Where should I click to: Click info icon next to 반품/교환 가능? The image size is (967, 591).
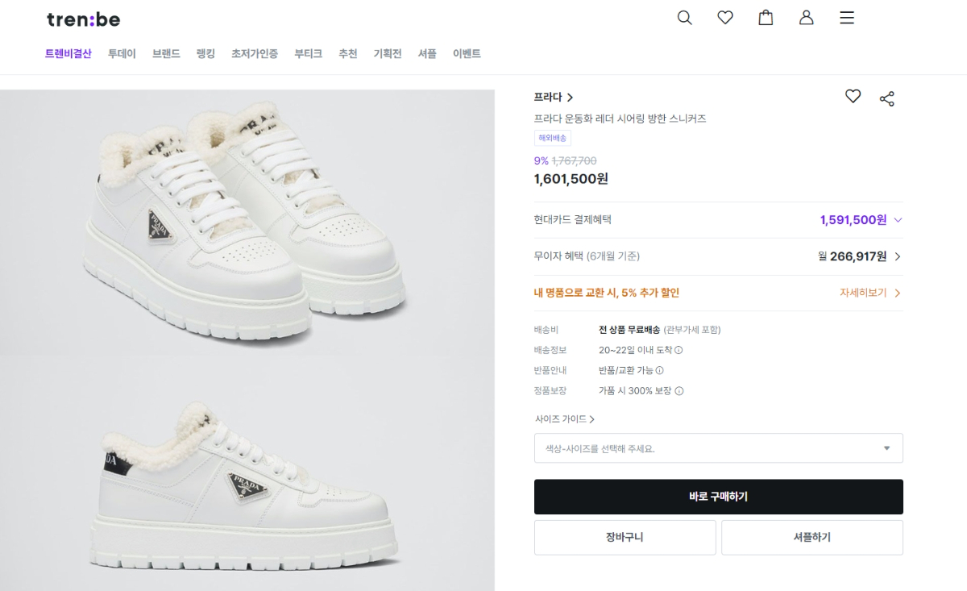pyautogui.click(x=659, y=370)
